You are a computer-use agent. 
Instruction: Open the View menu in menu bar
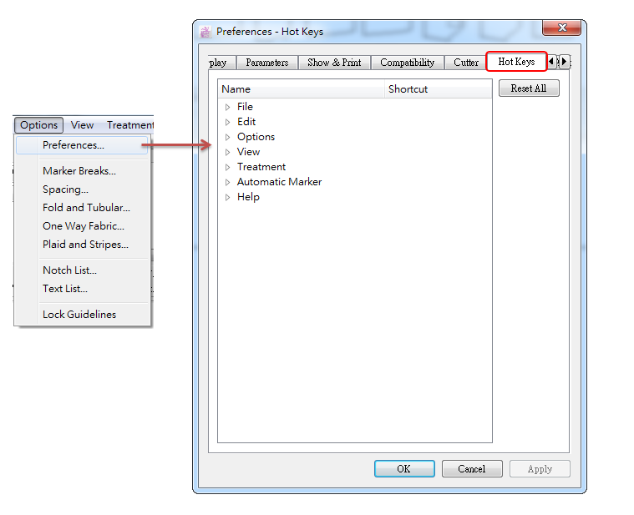[82, 125]
